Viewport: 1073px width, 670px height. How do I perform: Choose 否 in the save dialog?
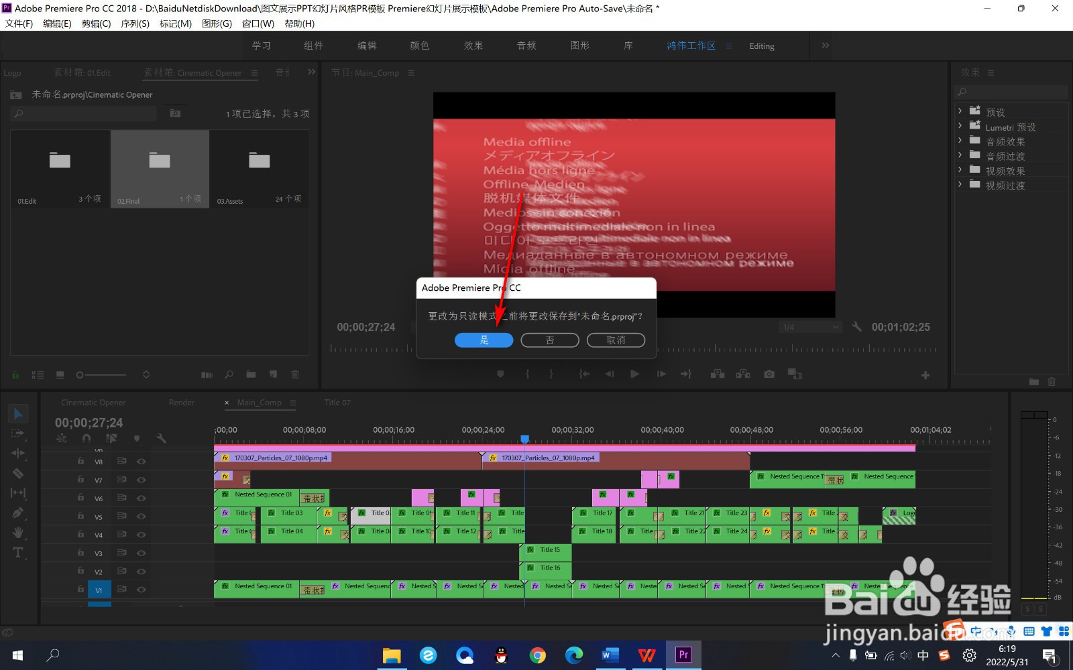click(x=550, y=340)
